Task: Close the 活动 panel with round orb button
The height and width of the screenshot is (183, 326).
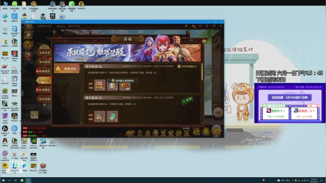Action: 204,41
